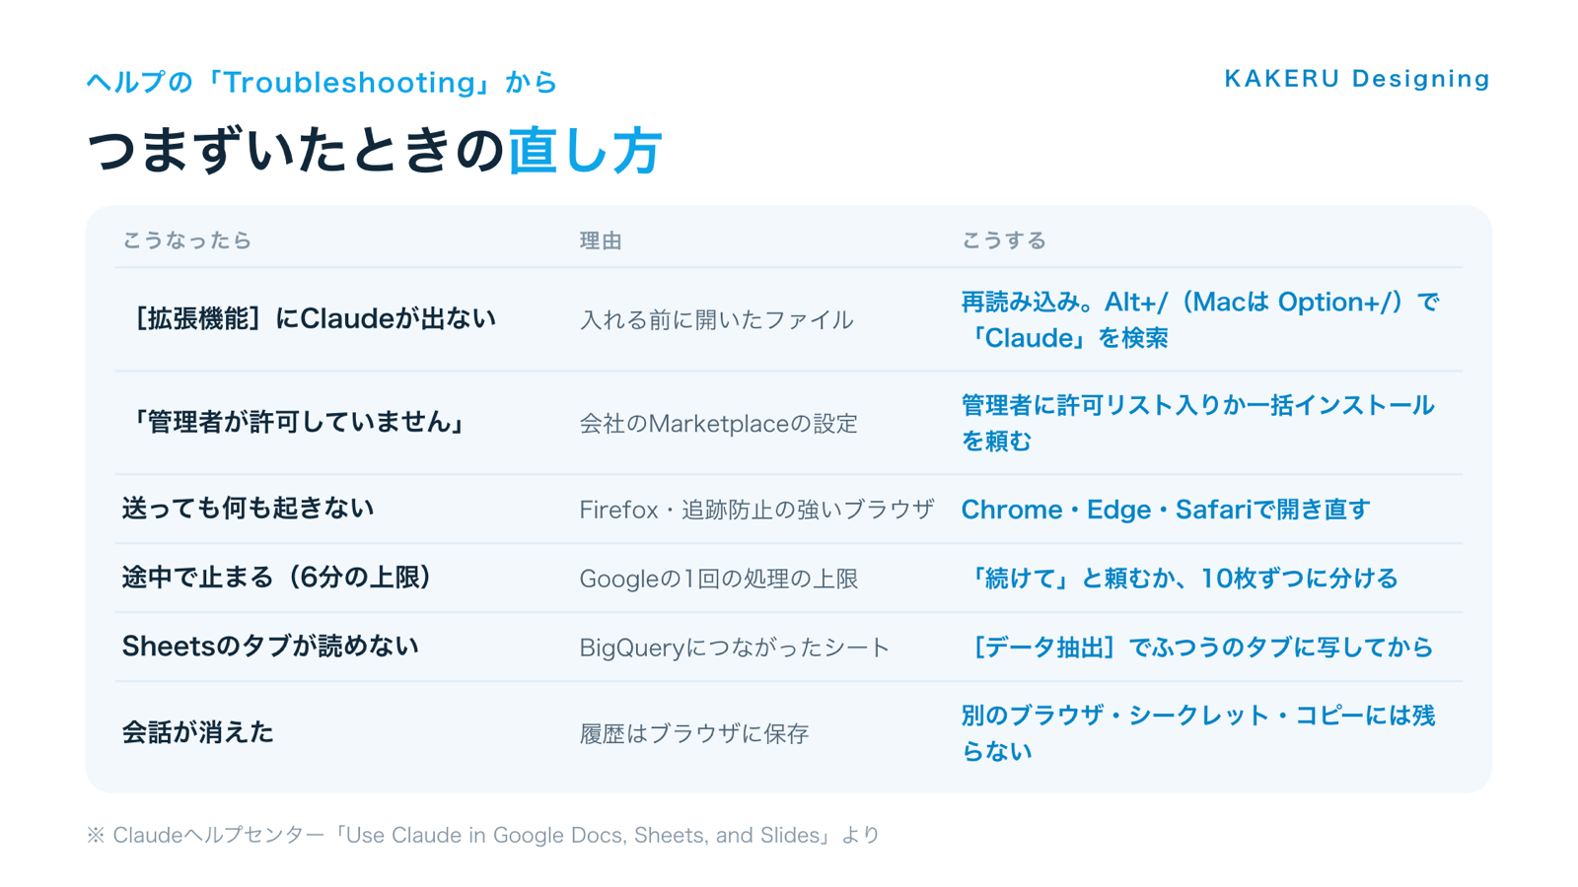The height and width of the screenshot is (887, 1578).
Task: Select the cell 'Googleの1回の処理の上限'
Action: point(718,579)
